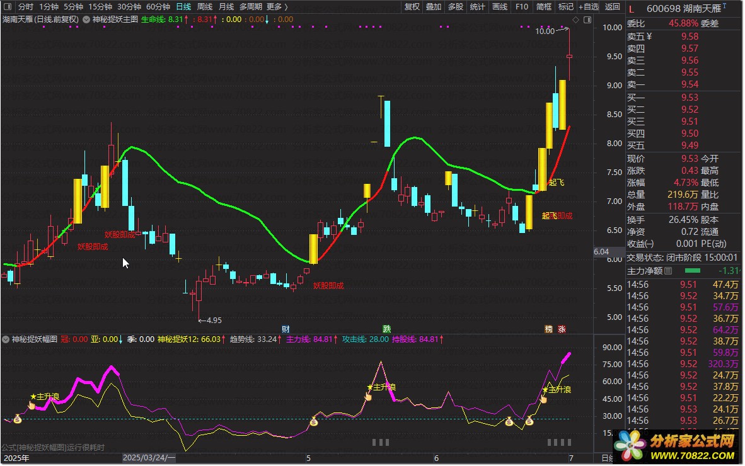Screen dimensions: 745x466
Task: Click middle 主升浪 star label
Action: [x=382, y=387]
